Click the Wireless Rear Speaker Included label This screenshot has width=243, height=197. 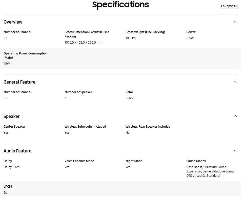148,127
